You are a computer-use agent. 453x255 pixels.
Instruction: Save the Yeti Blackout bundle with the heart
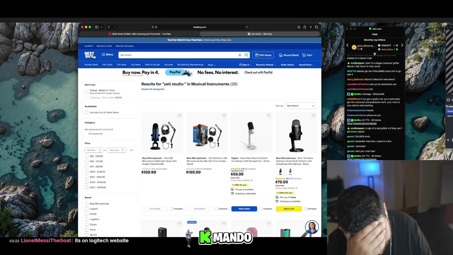pos(224,115)
